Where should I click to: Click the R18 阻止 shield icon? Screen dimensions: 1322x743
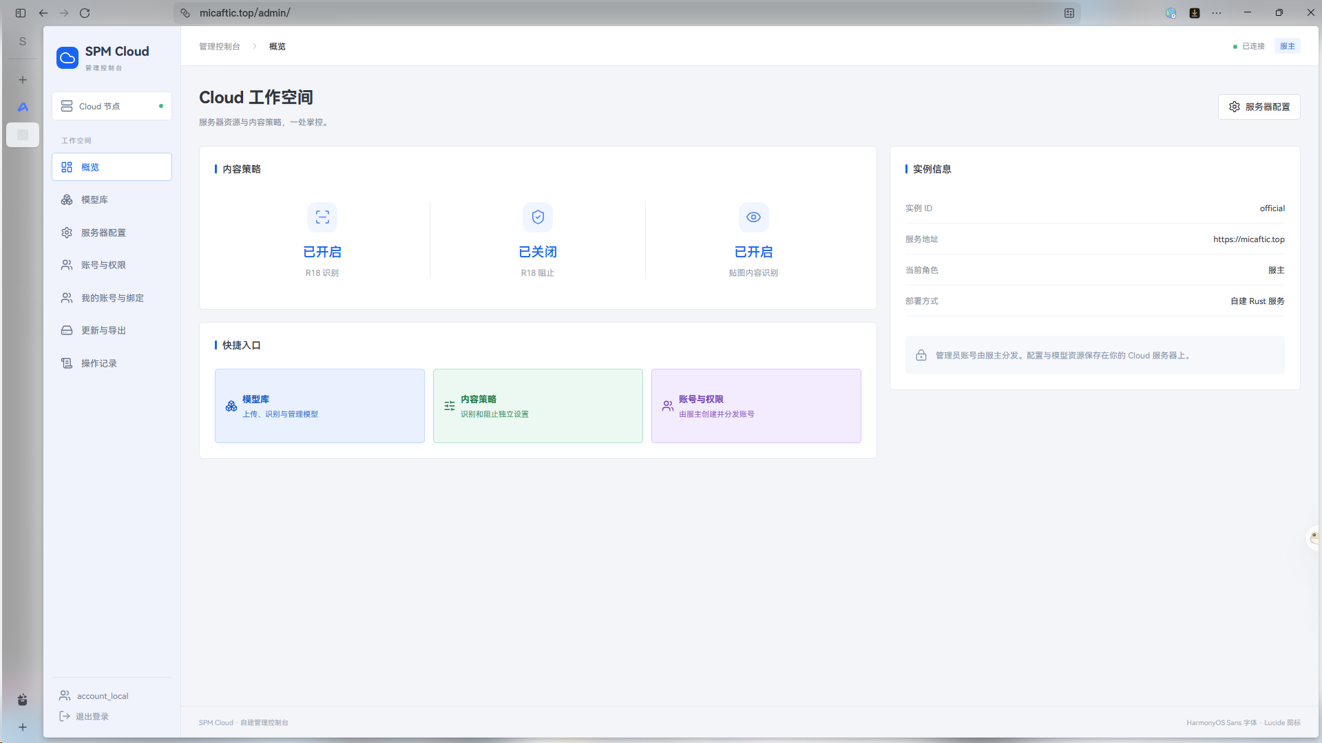coord(538,217)
